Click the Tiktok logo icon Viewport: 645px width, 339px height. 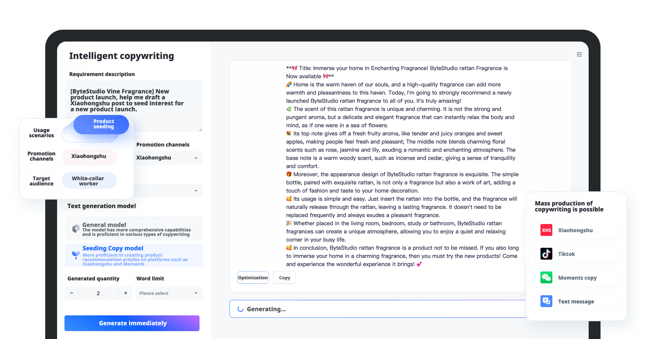[x=546, y=254]
